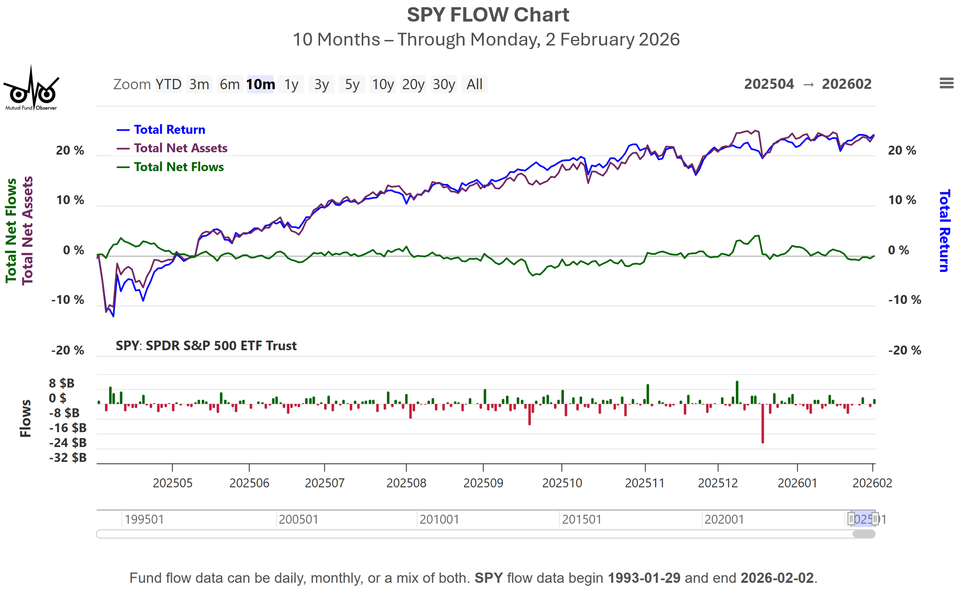Viewport: 958px width, 589px height.
Task: Zoom to the 5y range
Action: [x=352, y=84]
